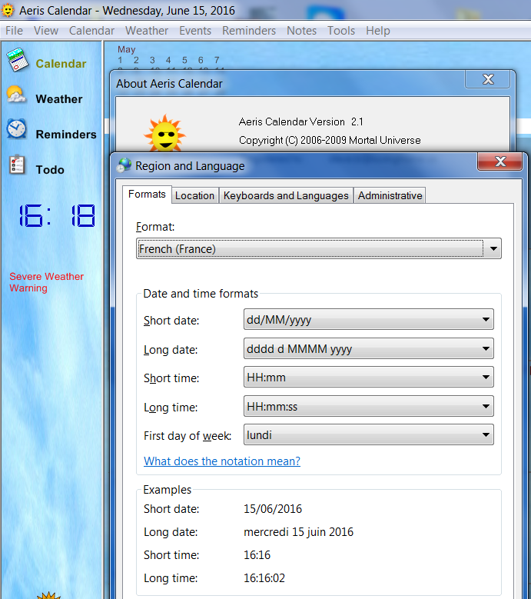Screen dimensions: 531x599
Task: Click the example short date 15/06/2016
Action: [x=273, y=509]
